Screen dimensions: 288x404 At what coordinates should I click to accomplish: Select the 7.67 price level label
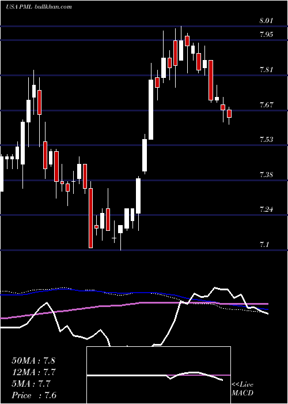[x=266, y=104]
